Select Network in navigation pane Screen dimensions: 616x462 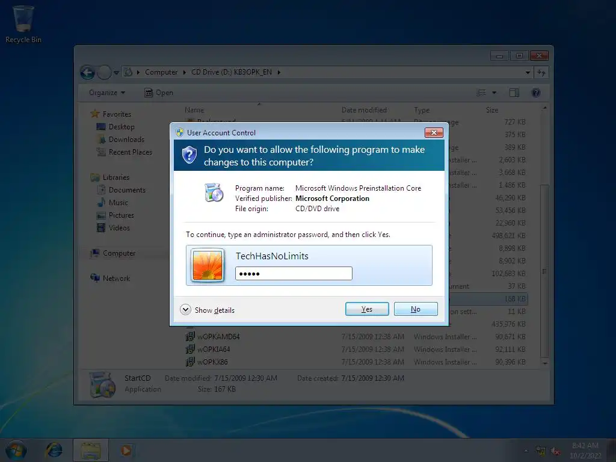pyautogui.click(x=110, y=278)
